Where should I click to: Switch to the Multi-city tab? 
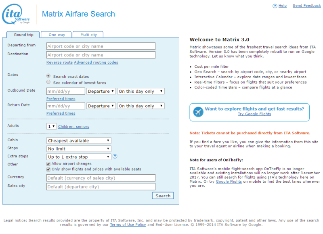(88, 35)
